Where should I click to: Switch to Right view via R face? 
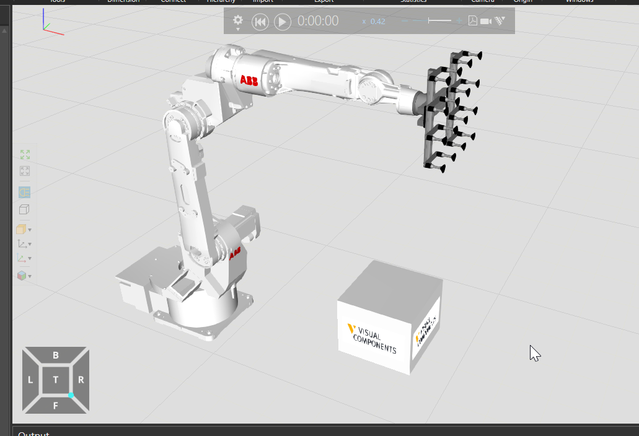[81, 380]
